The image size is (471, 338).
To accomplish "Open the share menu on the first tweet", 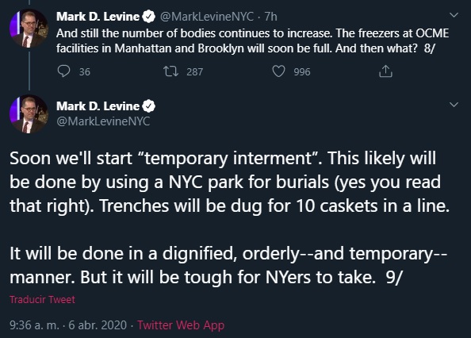I will [x=385, y=71].
